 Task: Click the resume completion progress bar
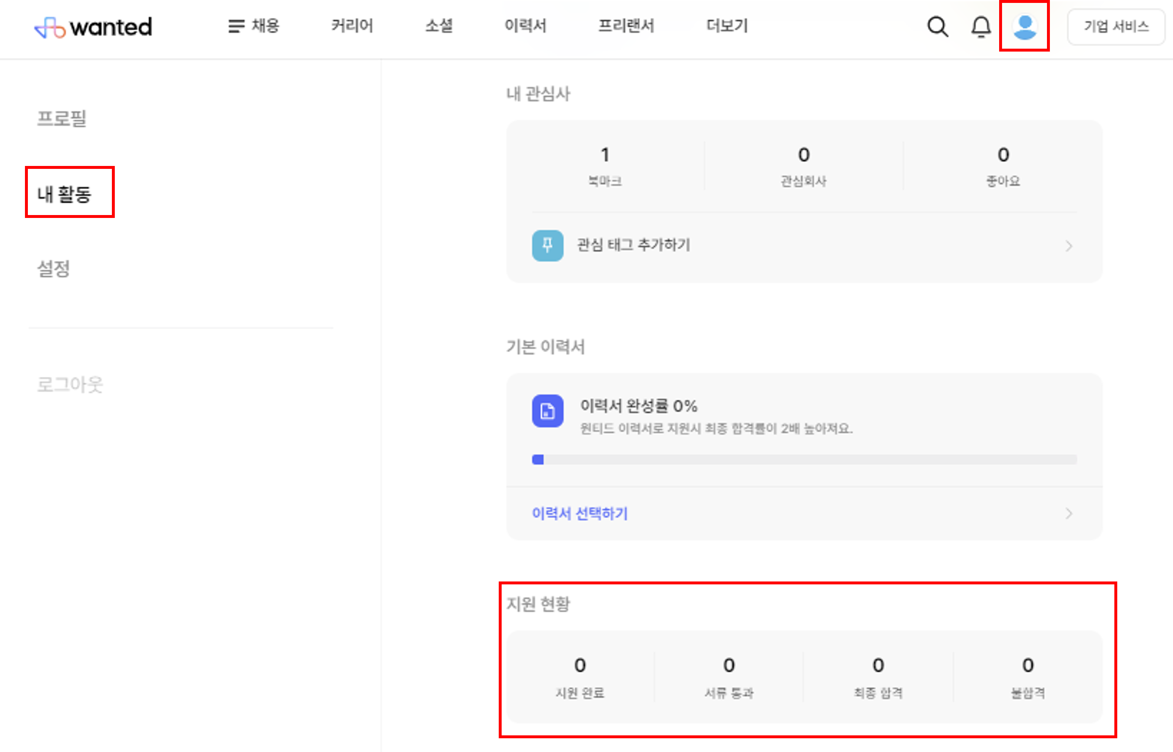pyautogui.click(x=804, y=460)
